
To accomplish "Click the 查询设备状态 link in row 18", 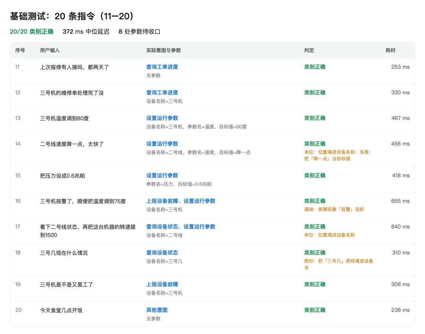I will (162, 252).
